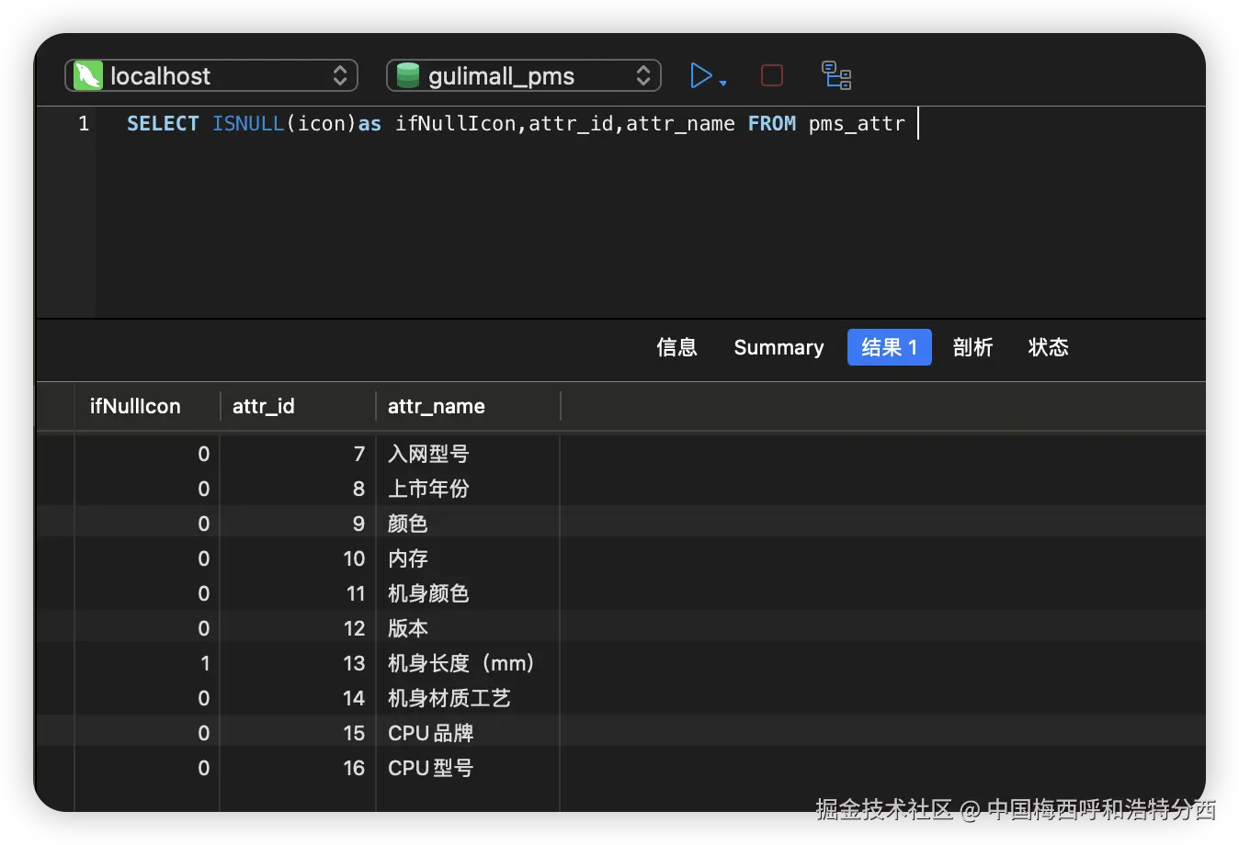
Task: Click the attr_id cell with value 12
Action: click(298, 628)
